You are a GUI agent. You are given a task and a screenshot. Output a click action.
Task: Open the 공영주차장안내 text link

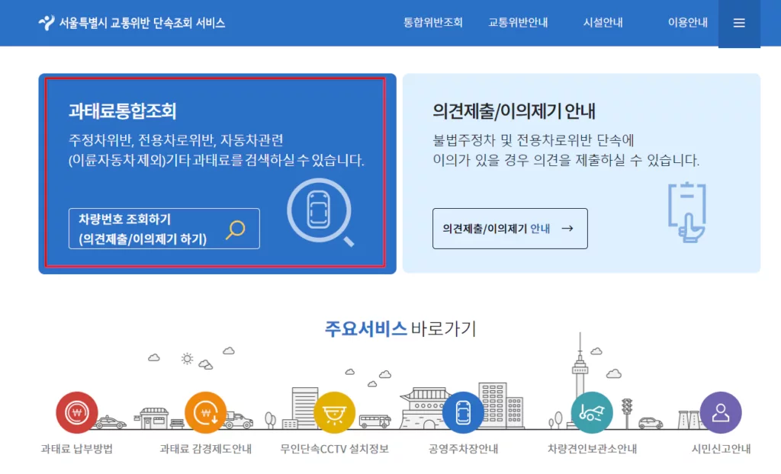coord(463,449)
